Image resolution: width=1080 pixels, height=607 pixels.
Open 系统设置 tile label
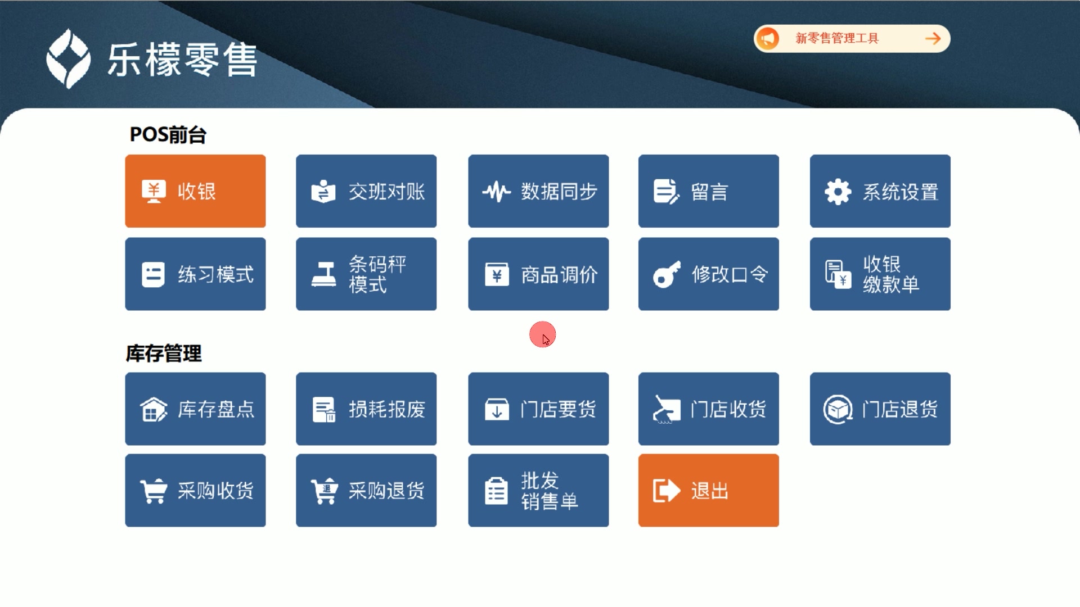[x=901, y=192]
